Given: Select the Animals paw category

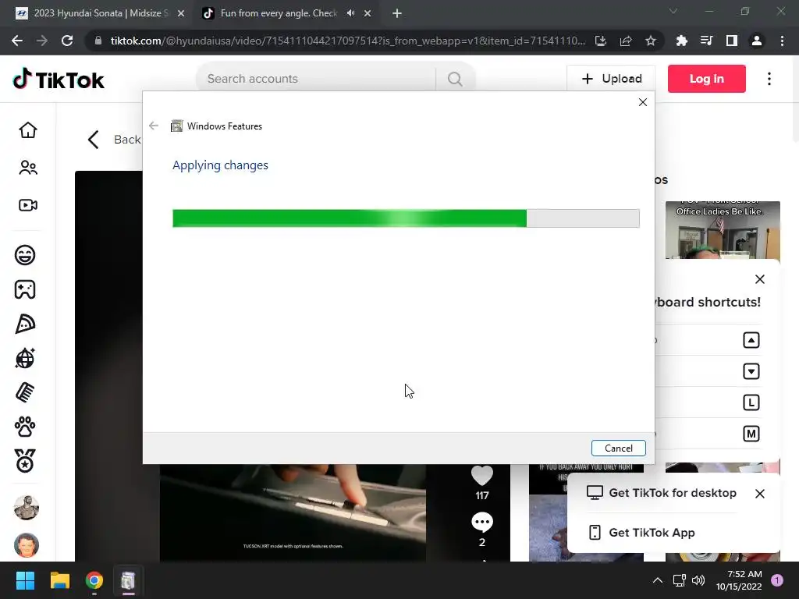Looking at the screenshot, I should [25, 427].
